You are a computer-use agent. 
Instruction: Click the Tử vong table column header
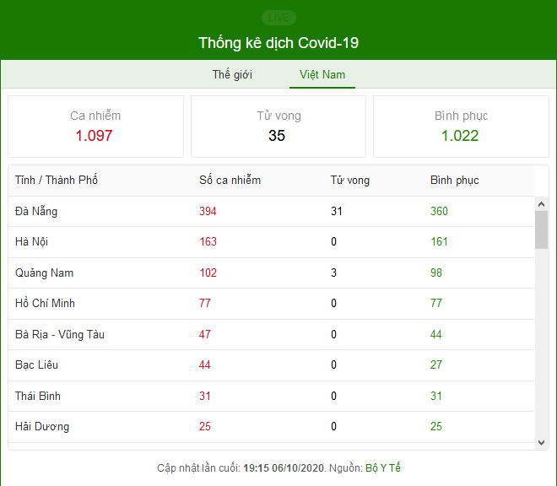click(x=350, y=180)
